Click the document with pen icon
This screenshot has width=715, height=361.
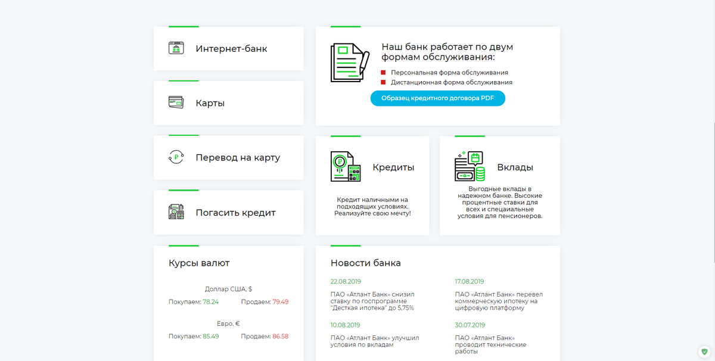pyautogui.click(x=350, y=62)
